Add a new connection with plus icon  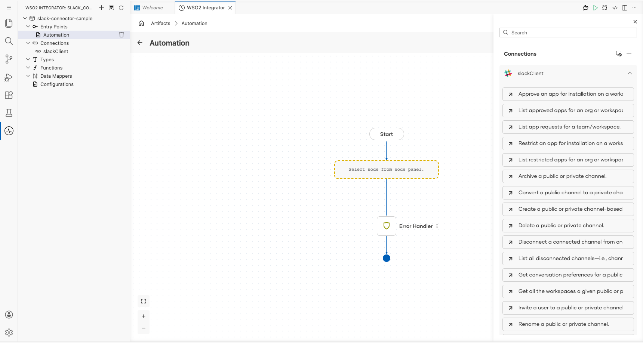coord(629,53)
